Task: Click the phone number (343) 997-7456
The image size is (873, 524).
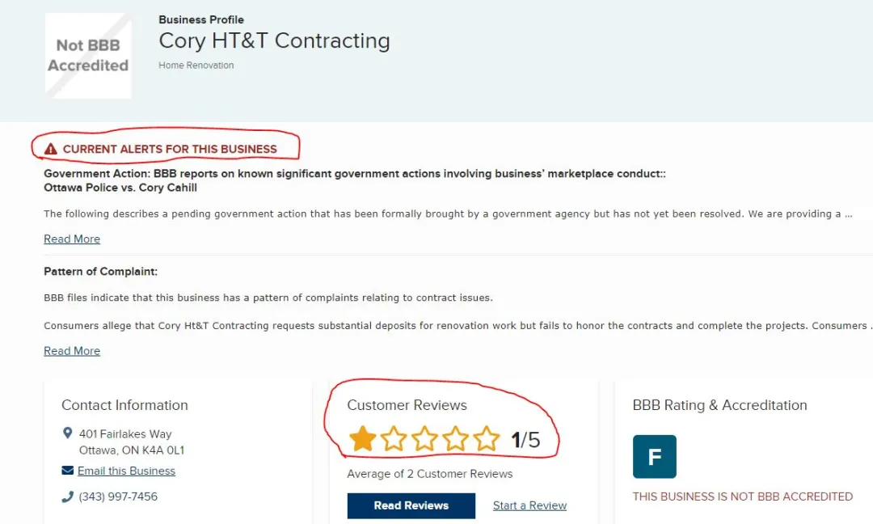Action: tap(118, 497)
